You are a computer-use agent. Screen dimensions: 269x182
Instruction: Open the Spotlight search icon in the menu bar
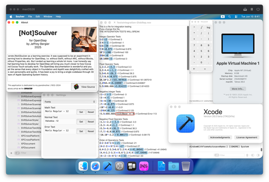(x=229, y=17)
